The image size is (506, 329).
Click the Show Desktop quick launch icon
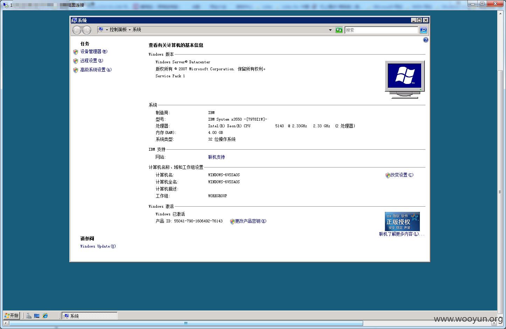pos(37,316)
